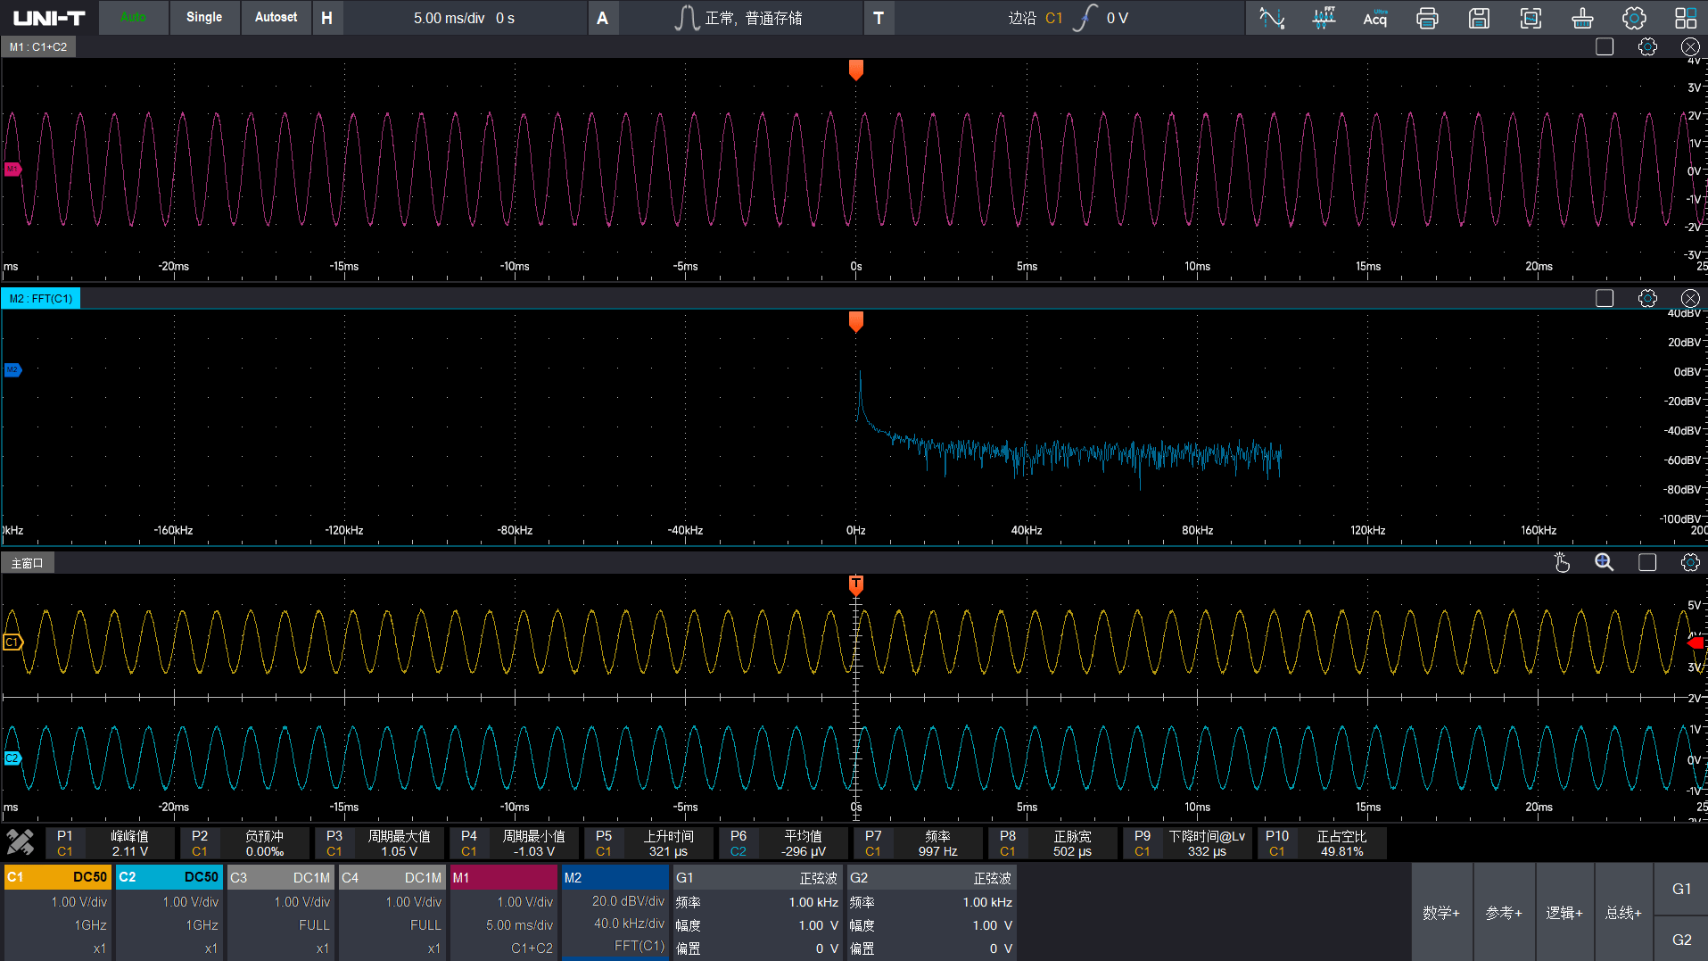Open the cursor measurement tool
The width and height of the screenshot is (1708, 961).
[1272, 18]
